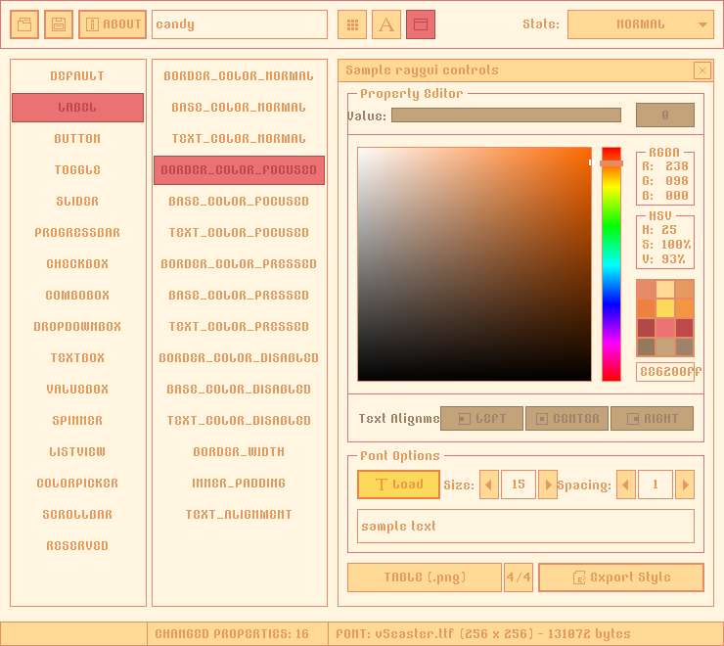Click the font atlas 'A' icon
The height and width of the screenshot is (646, 724).
click(x=386, y=24)
